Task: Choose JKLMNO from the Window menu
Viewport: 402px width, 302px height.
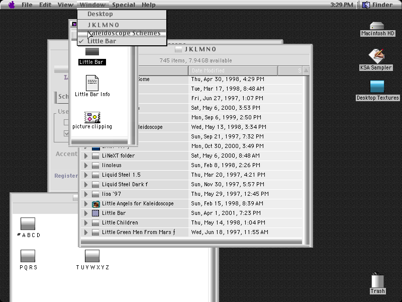Action: [x=122, y=25]
